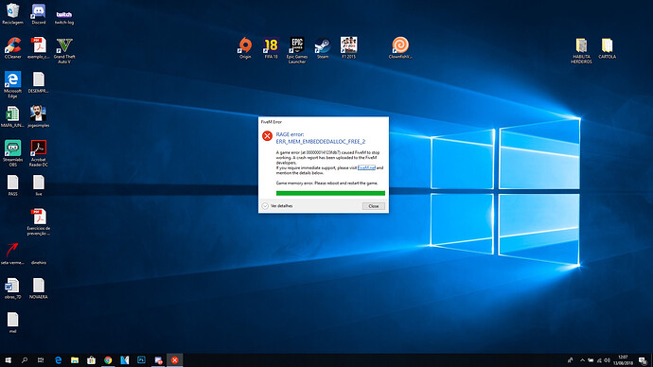653x367 pixels.
Task: Expand Ver detalhes in the error dialog
Action: [277, 206]
